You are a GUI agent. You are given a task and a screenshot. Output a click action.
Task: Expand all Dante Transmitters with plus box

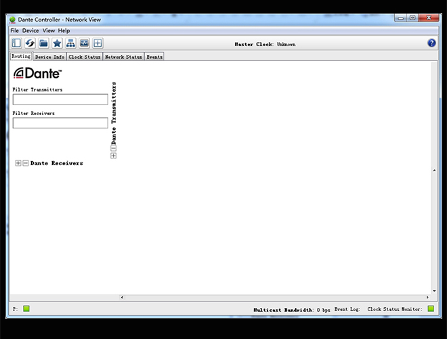pyautogui.click(x=113, y=156)
